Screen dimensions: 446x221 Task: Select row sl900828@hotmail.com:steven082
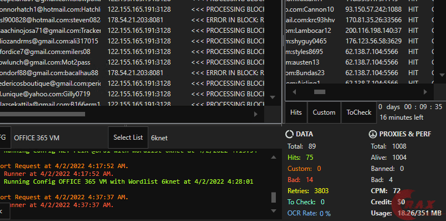point(132,20)
